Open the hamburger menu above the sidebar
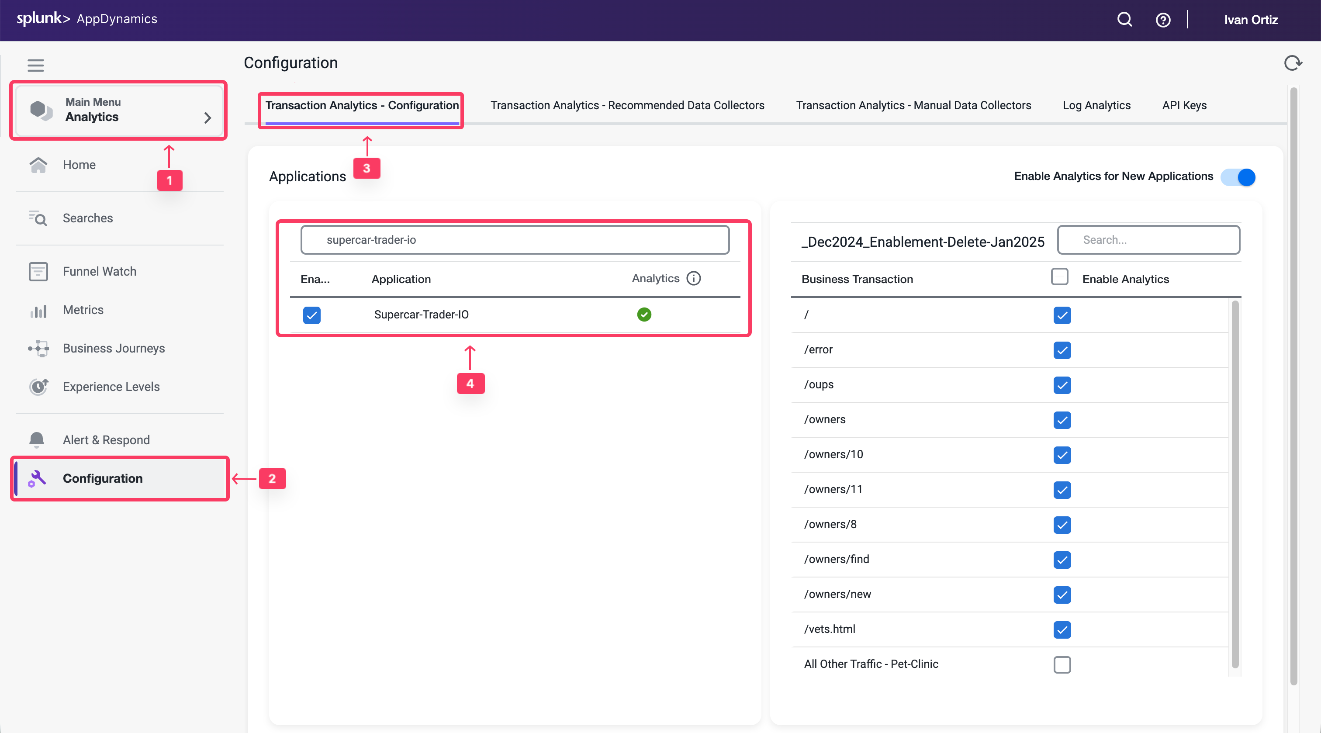1321x733 pixels. [x=35, y=65]
